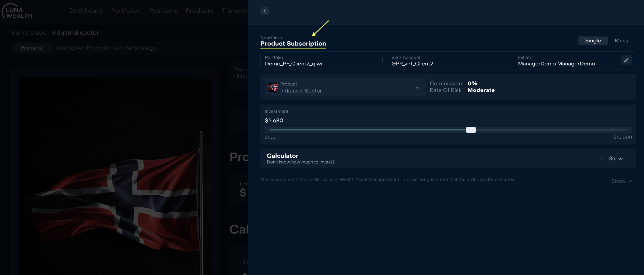Image resolution: width=644 pixels, height=275 pixels.
Task: Go to the Portfolios page
Action: point(126,11)
